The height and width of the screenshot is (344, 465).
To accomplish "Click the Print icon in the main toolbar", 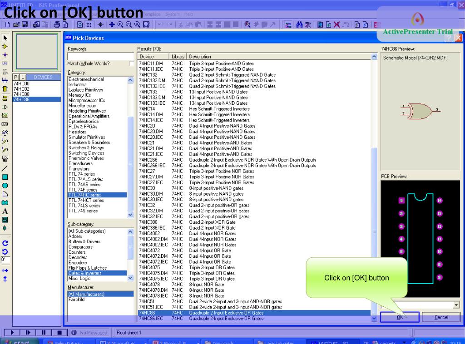I will [x=57, y=25].
